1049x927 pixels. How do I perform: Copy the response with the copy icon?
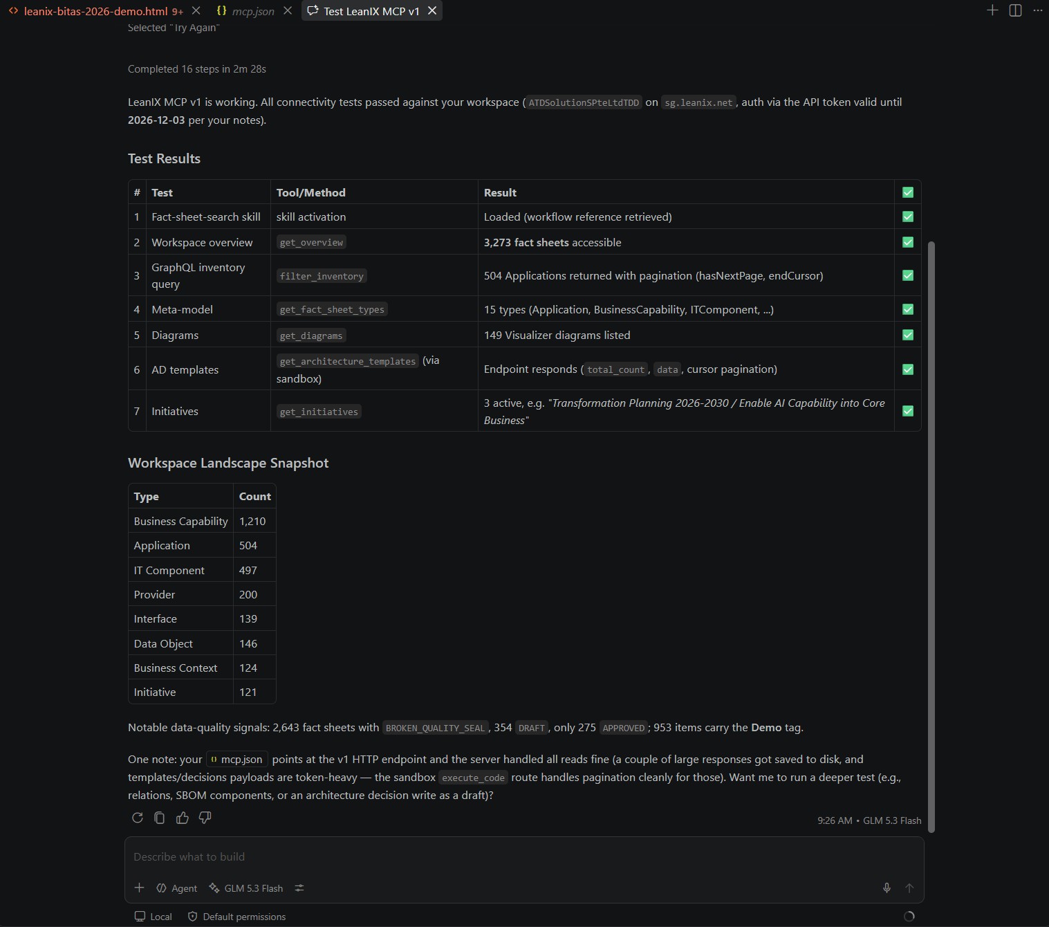click(x=160, y=818)
